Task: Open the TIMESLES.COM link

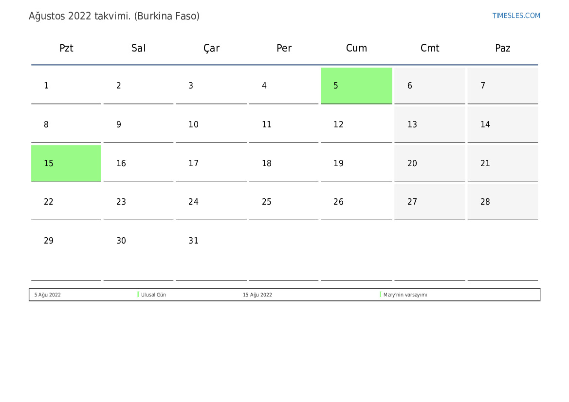Action: (516, 16)
